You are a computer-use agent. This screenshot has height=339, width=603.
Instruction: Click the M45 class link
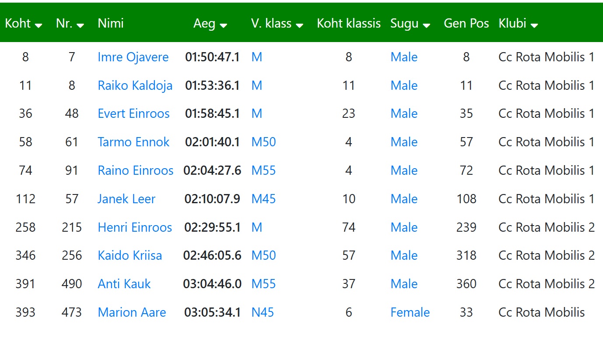(x=263, y=199)
